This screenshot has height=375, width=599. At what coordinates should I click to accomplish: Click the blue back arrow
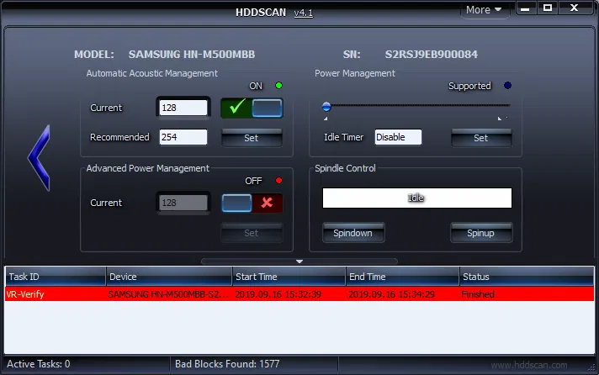point(39,158)
